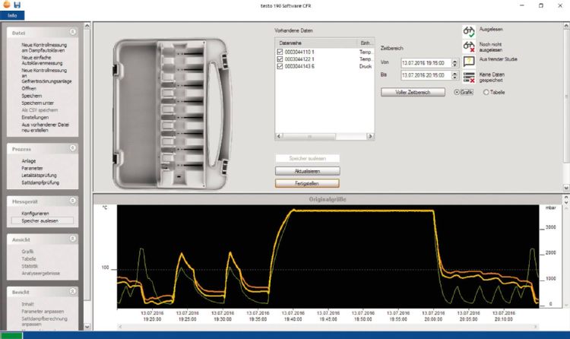Select the Tabelle radio button
570x339 pixels.
pyautogui.click(x=486, y=92)
